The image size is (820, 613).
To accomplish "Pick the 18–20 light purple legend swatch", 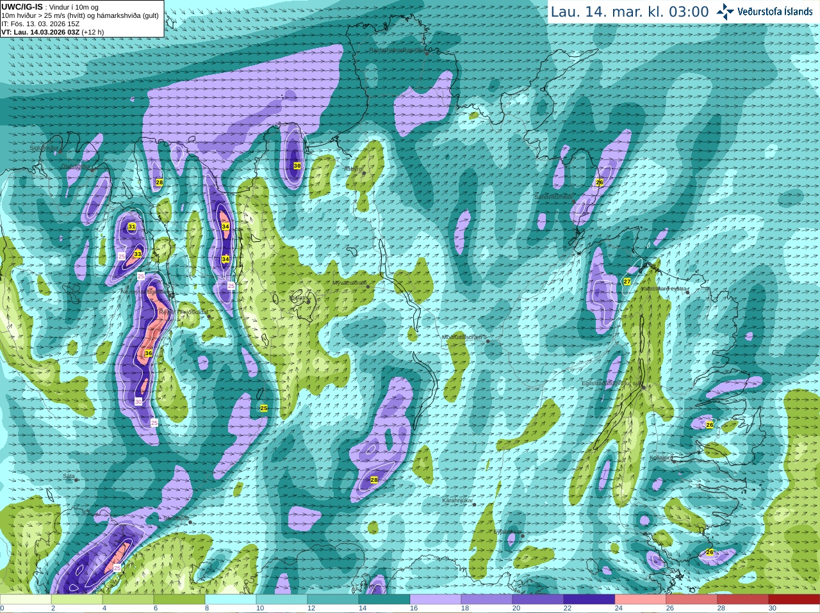I will [487, 600].
